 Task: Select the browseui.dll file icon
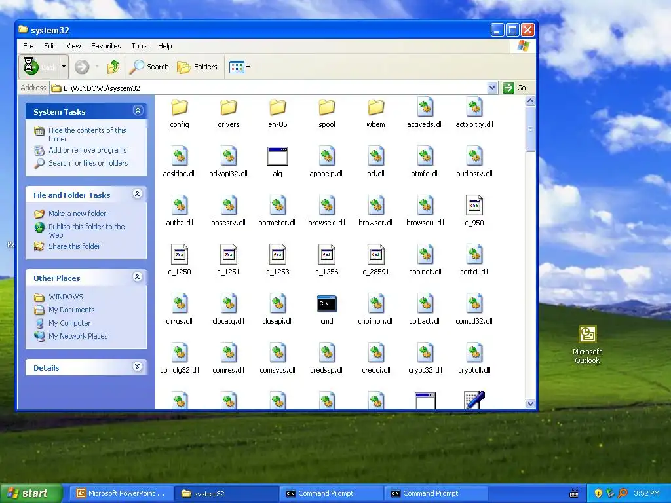pos(425,206)
